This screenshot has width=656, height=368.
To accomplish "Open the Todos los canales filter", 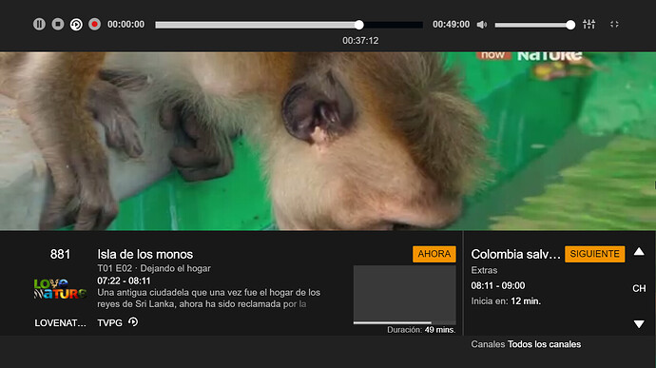I will pos(544,344).
